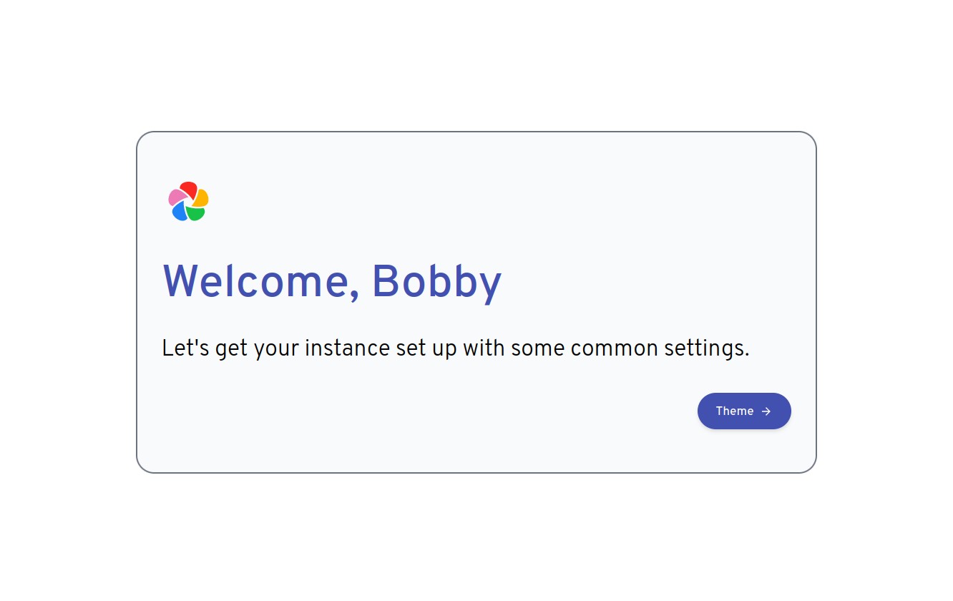Click the word "Theme" on the button

pyautogui.click(x=735, y=411)
